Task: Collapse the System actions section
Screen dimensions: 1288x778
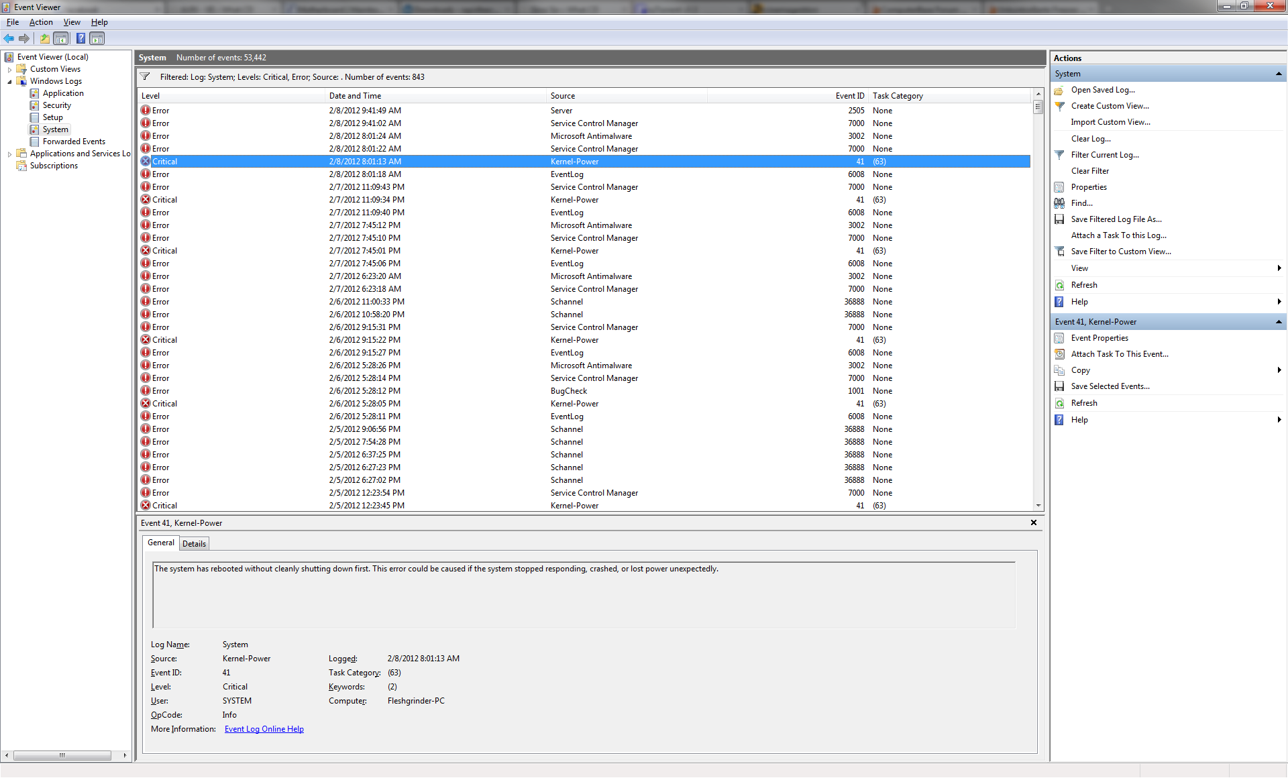Action: coord(1279,74)
